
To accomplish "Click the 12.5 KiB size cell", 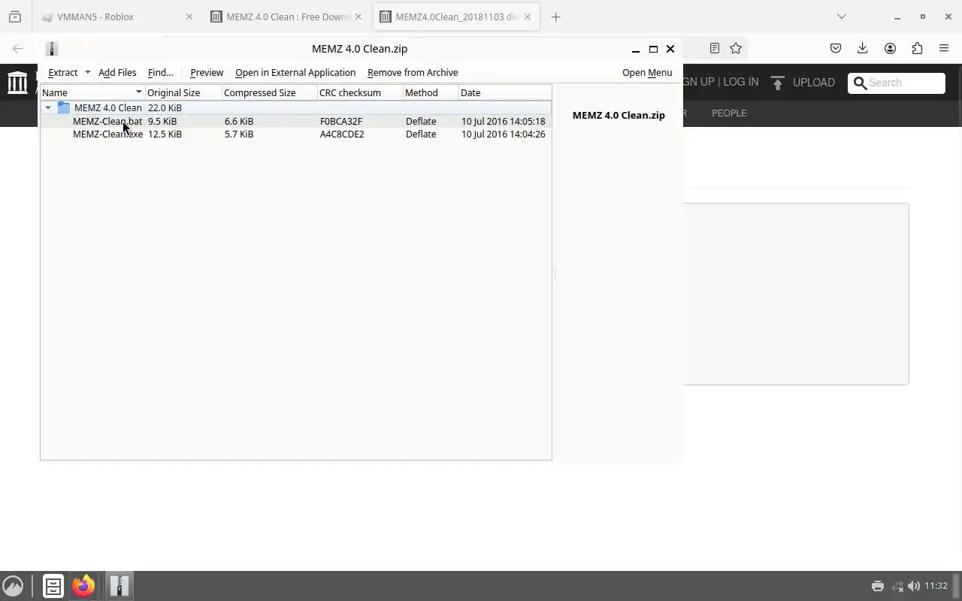I will [165, 134].
